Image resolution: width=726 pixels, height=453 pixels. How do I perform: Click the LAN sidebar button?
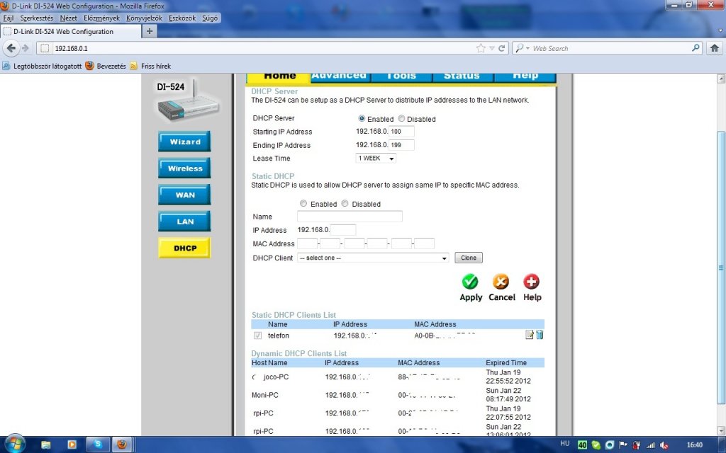(184, 221)
